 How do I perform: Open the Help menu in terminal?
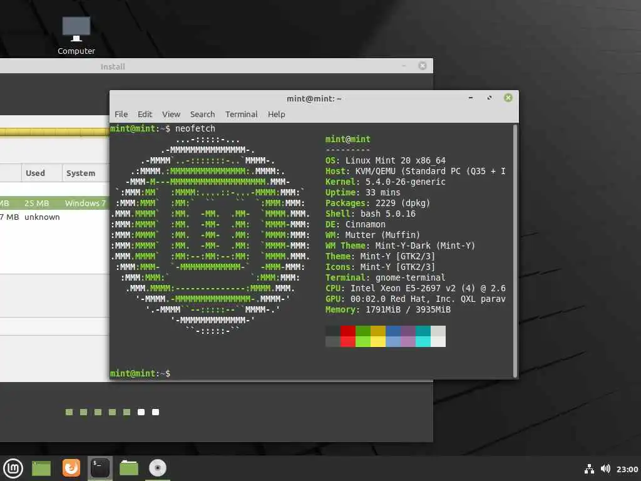click(x=276, y=114)
